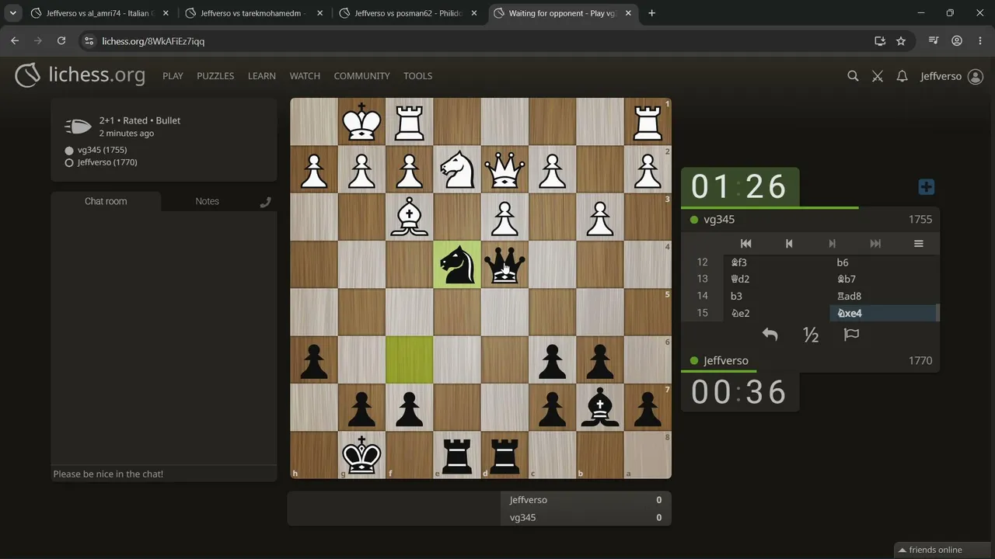Open the WATCH menu
Screen dimensions: 995x559
(x=305, y=76)
